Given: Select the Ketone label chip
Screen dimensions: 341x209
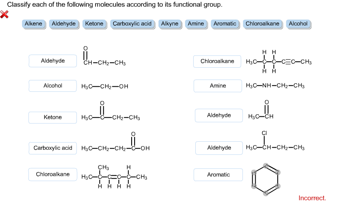Looking at the screenshot, I should click(95, 24).
